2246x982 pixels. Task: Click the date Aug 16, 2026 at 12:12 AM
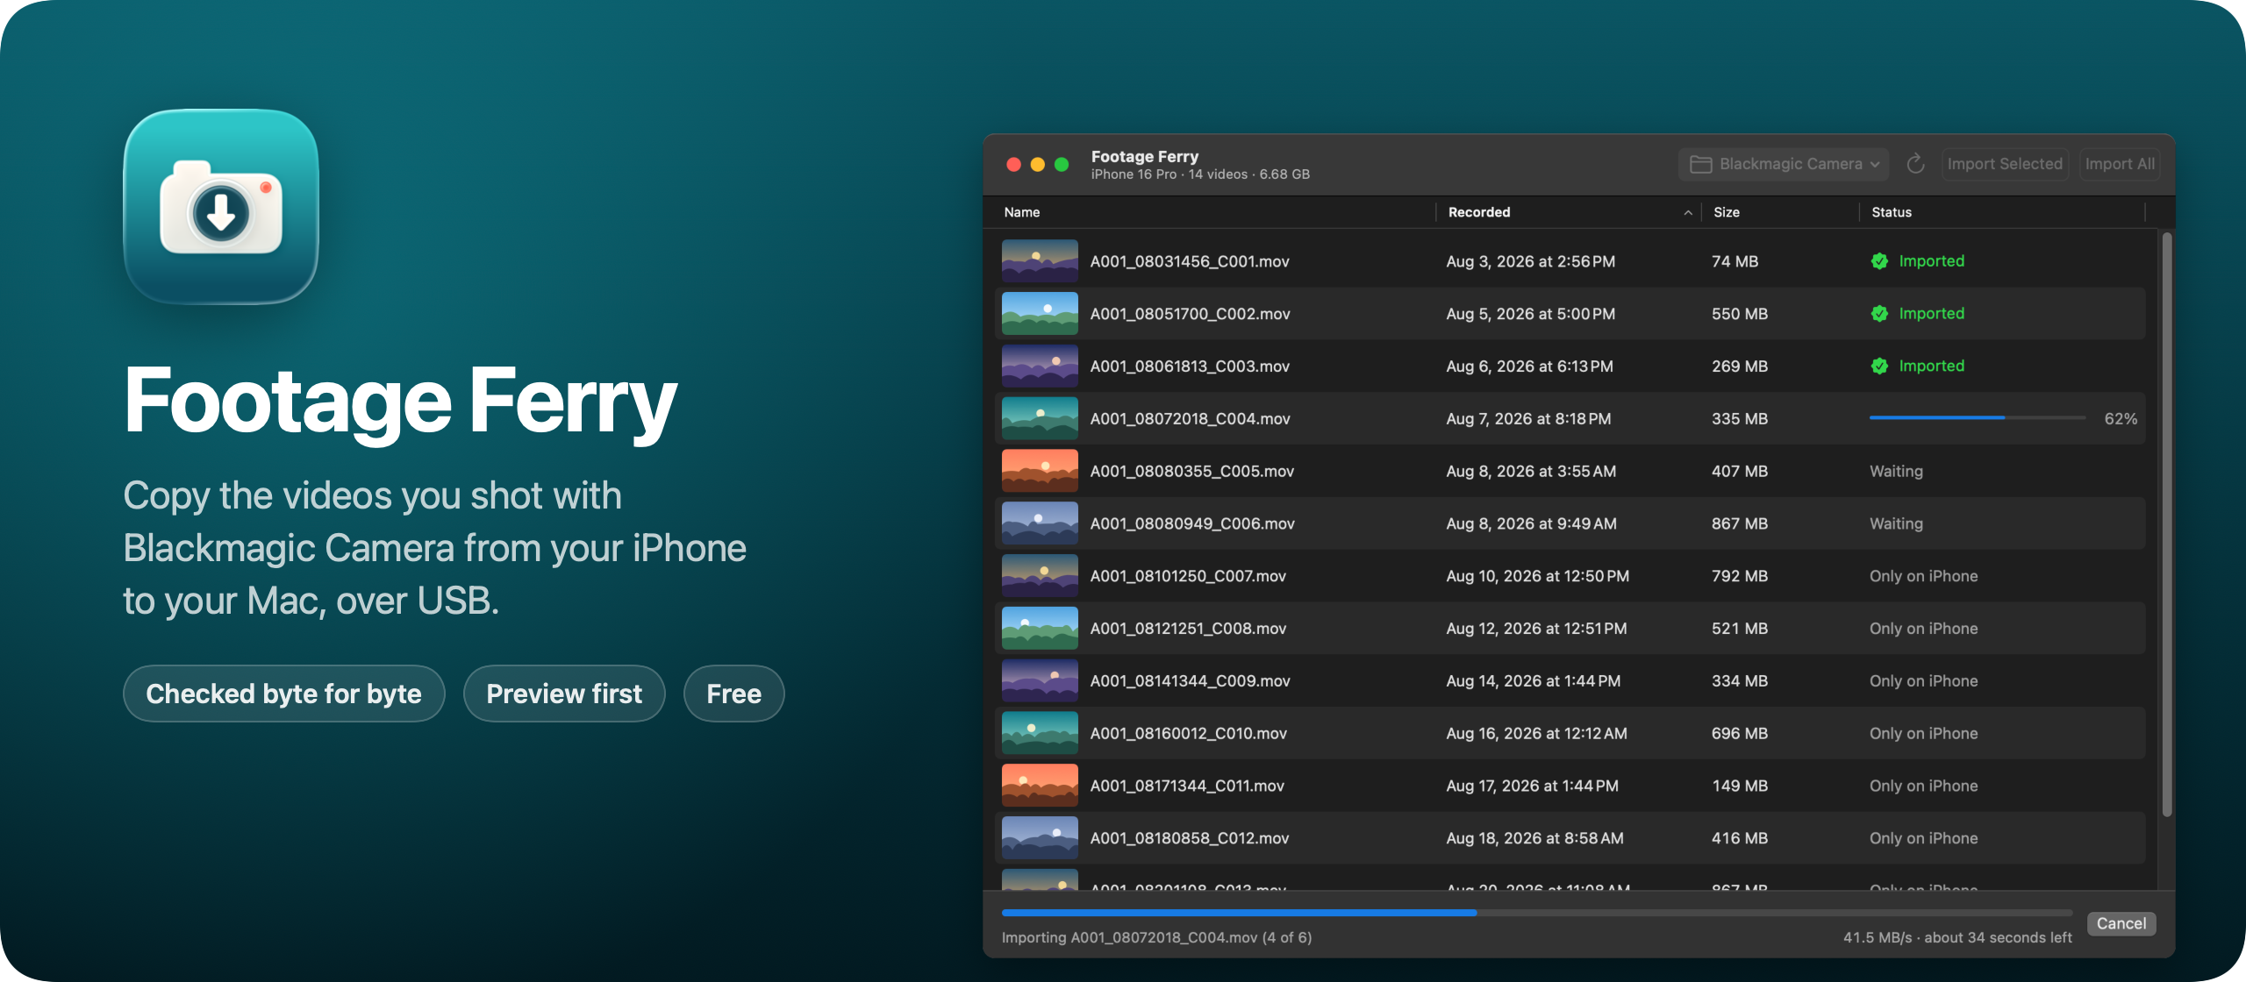[1536, 733]
